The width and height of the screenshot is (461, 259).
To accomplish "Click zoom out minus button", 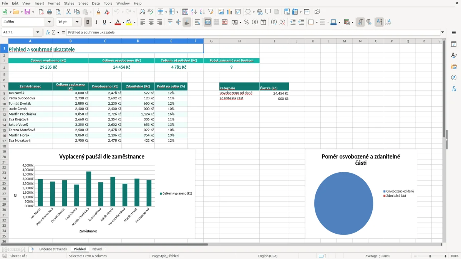I will (415, 256).
